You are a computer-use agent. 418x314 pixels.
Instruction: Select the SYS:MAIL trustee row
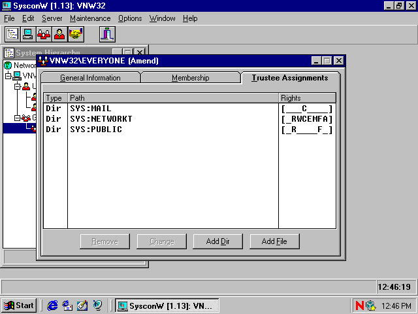click(x=189, y=109)
